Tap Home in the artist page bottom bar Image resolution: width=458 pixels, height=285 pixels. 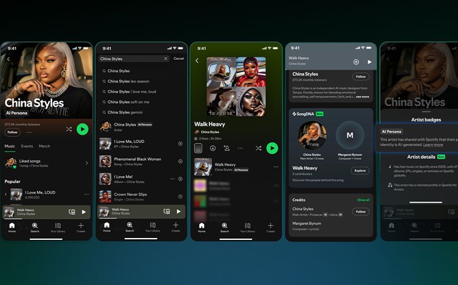12,227
